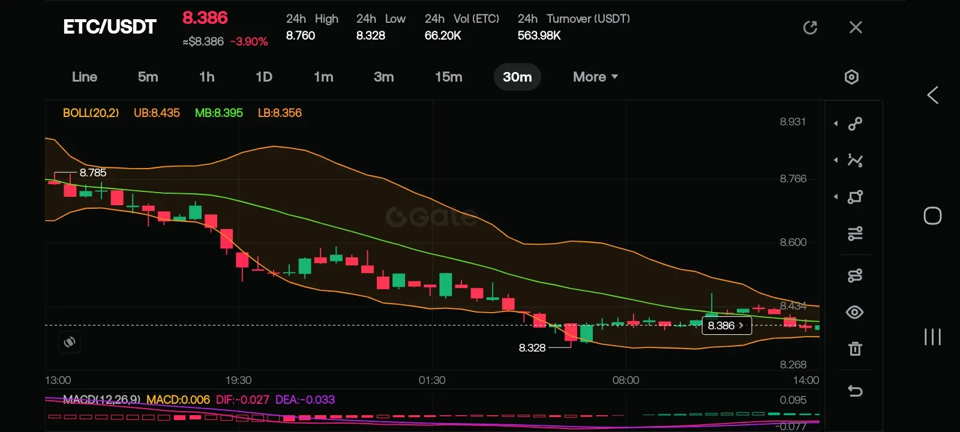Tap the Android home button

[932, 216]
